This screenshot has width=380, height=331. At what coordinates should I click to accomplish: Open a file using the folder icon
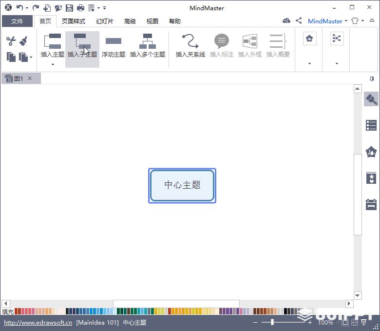(x=58, y=8)
